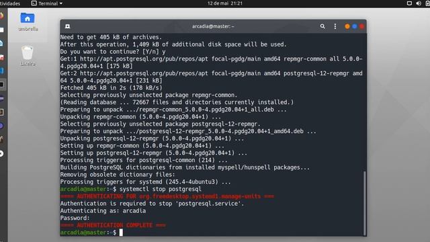Open the search icon in terminal header
This screenshot has height=242, width=430.
point(322,26)
